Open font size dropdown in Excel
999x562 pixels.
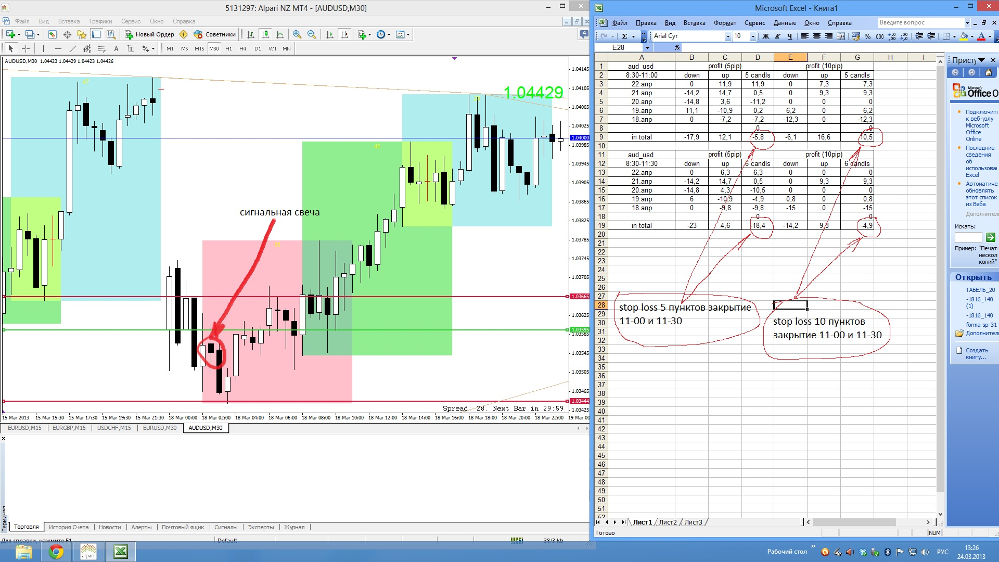click(753, 36)
